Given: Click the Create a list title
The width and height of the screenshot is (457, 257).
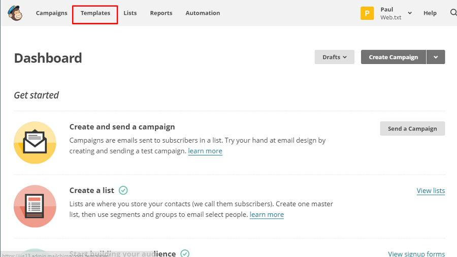Looking at the screenshot, I should [92, 190].
